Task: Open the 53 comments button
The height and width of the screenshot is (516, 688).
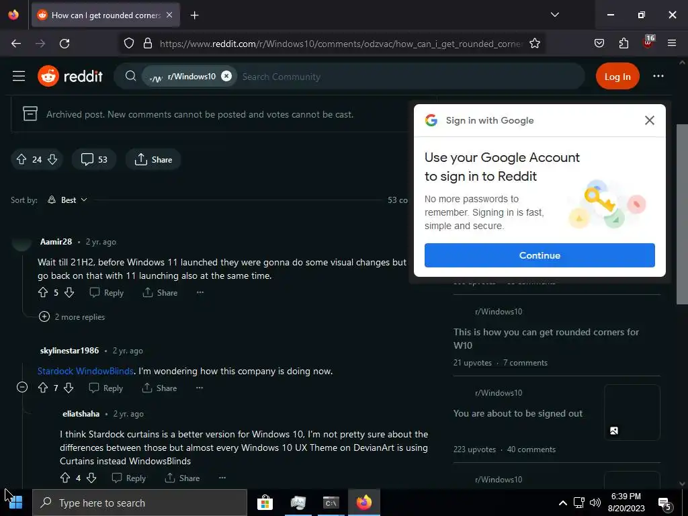Action: click(x=94, y=159)
